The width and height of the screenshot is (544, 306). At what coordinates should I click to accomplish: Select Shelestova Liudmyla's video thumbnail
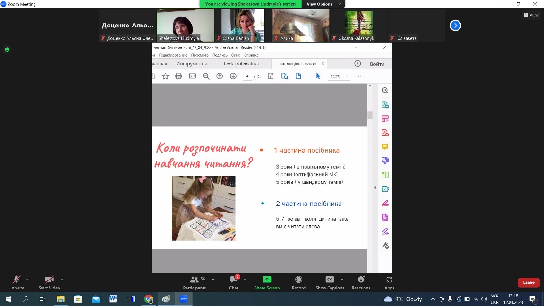coord(185,25)
